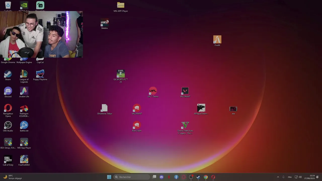
Task: Select the FiveM desktop icon
Action: tap(217, 41)
